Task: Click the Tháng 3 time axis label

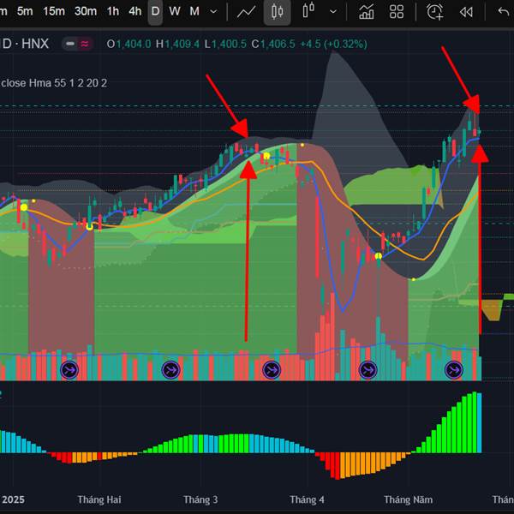Action: tap(200, 499)
